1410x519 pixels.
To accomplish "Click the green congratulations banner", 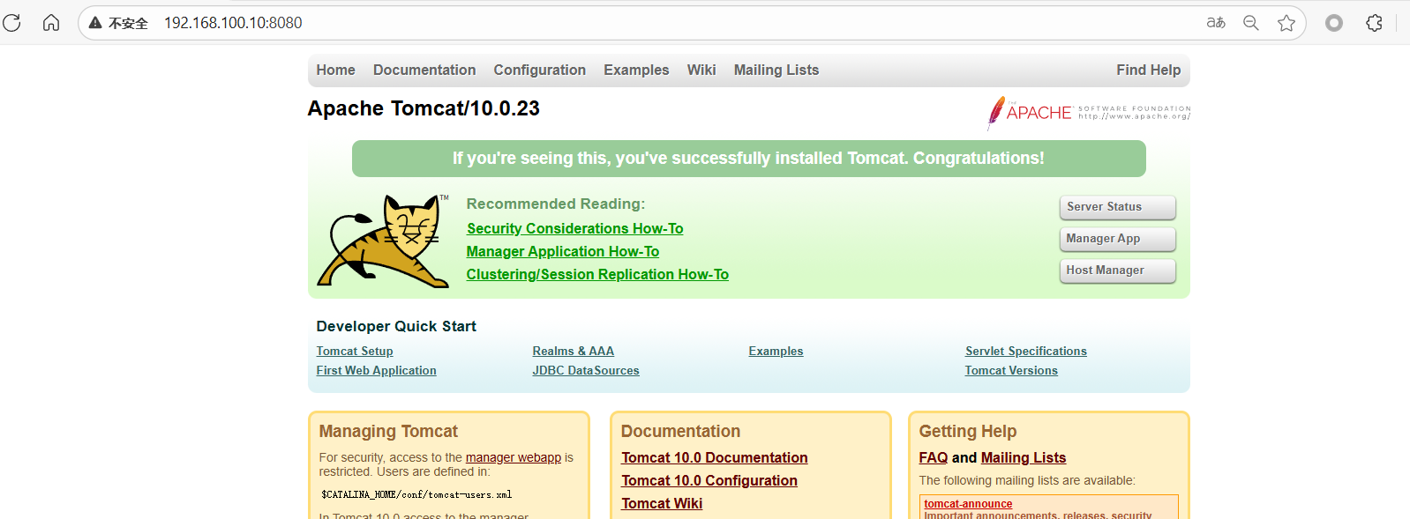I will pyautogui.click(x=748, y=159).
